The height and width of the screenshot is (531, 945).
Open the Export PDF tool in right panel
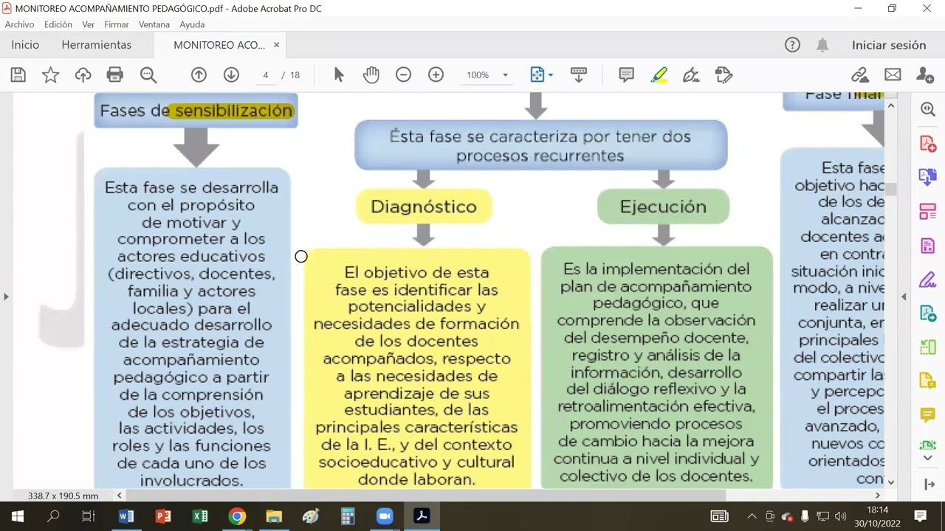(x=928, y=313)
